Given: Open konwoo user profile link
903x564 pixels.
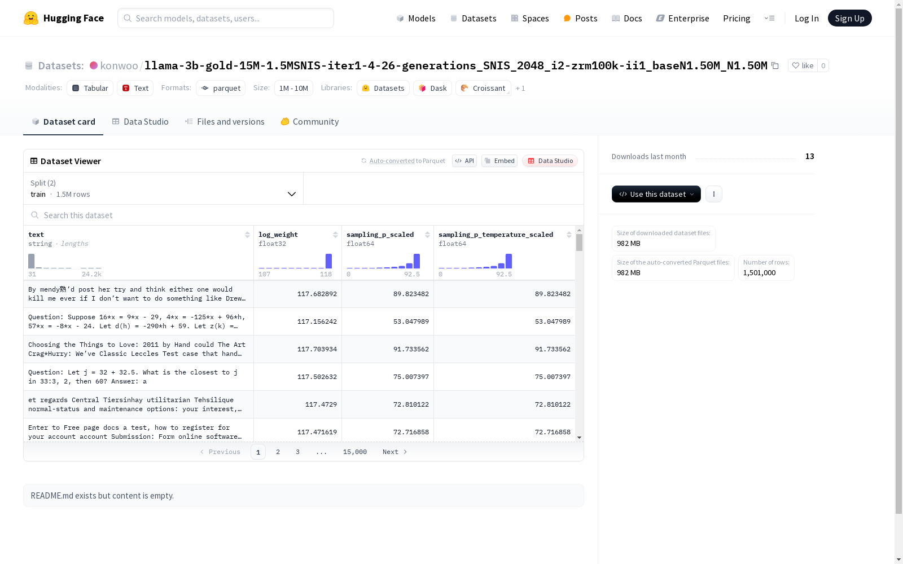Looking at the screenshot, I should [119, 65].
